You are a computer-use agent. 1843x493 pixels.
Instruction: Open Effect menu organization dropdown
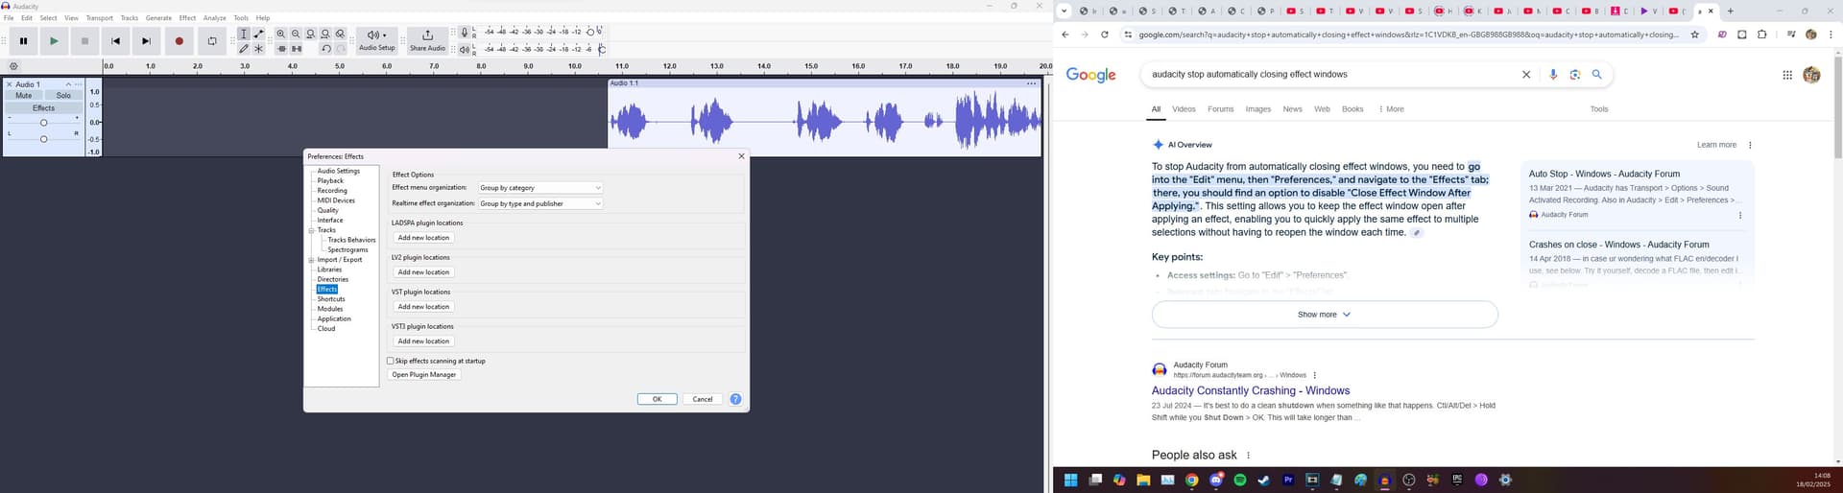(540, 188)
